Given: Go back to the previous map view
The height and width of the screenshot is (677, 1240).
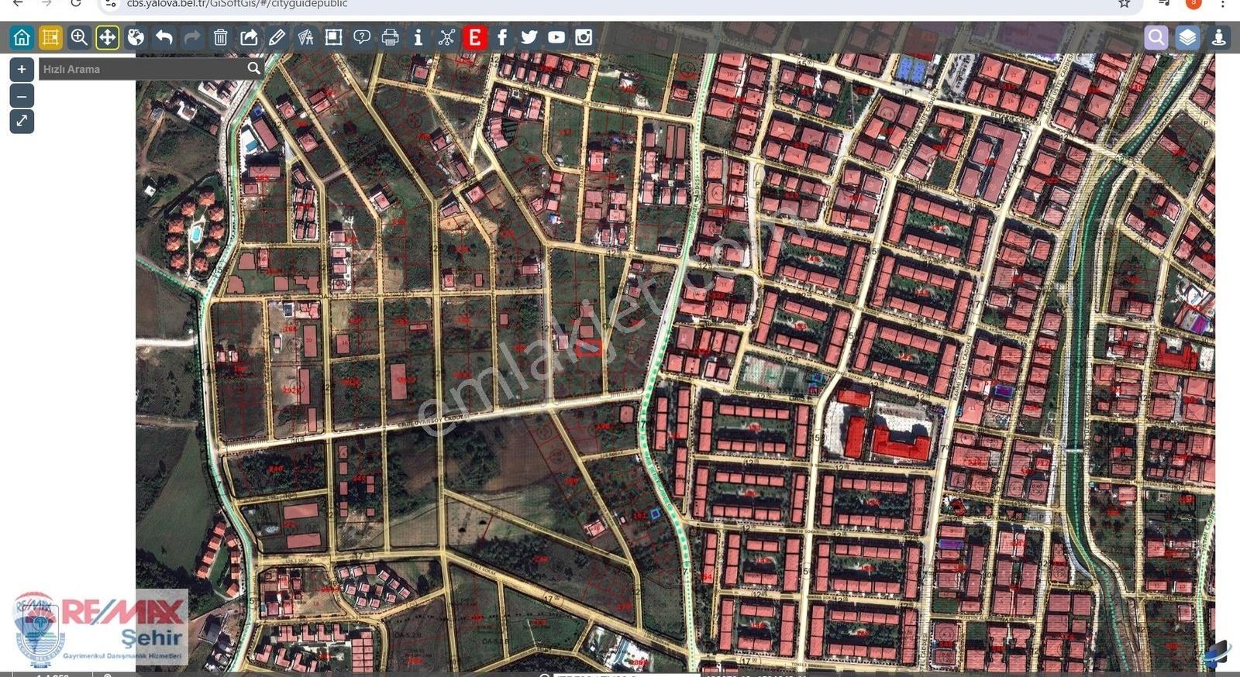Looking at the screenshot, I should [164, 37].
